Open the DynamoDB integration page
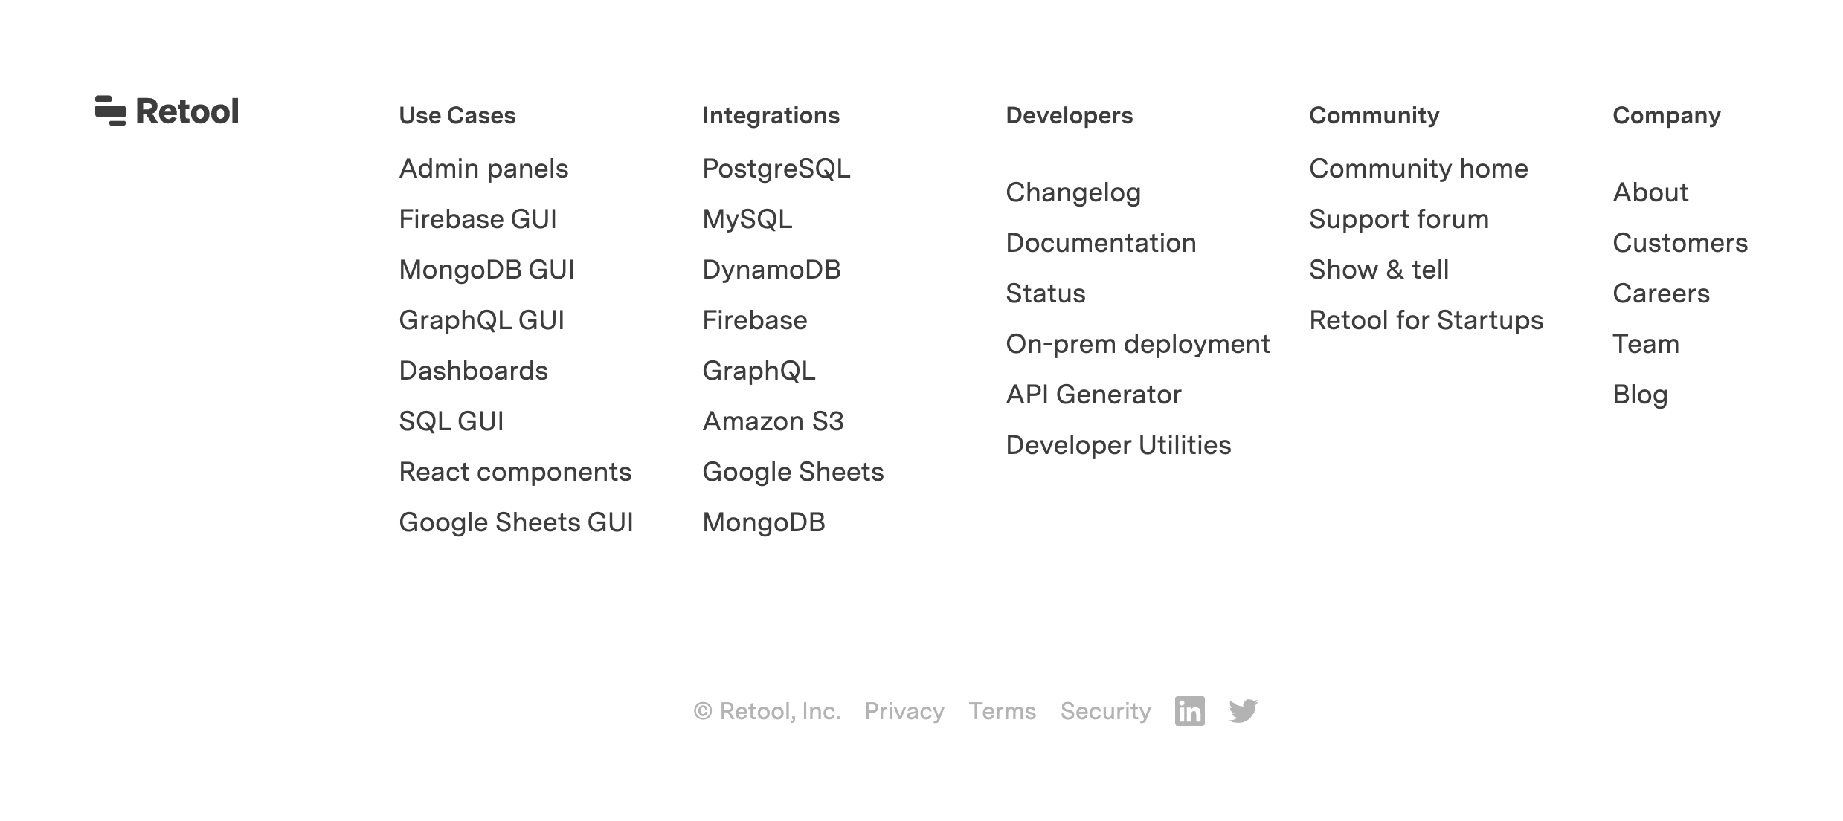Viewport: 1843px width, 821px height. [771, 270]
